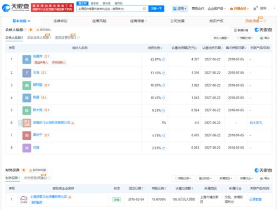
Task: Click the 股权结构 tag beside 合伙人信息
Action: [x=43, y=30]
